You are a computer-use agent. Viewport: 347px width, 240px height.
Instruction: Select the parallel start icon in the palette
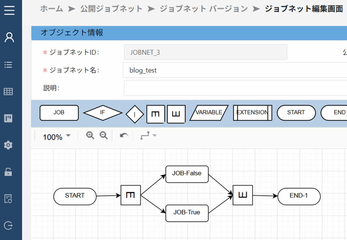coord(155,114)
